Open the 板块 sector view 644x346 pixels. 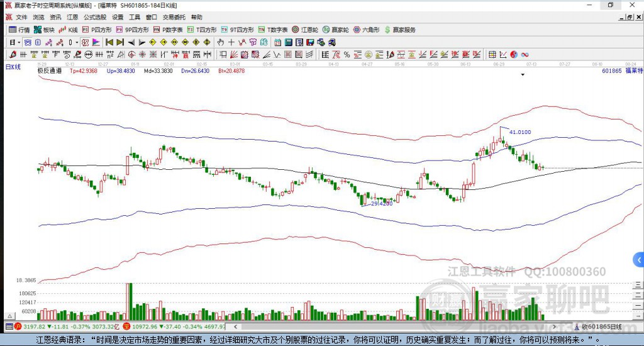pyautogui.click(x=44, y=30)
